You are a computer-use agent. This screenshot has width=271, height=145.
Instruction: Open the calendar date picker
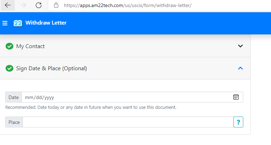[x=236, y=97]
